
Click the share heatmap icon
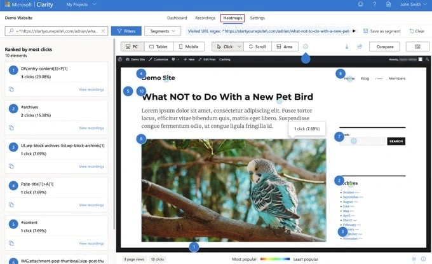tap(359, 46)
